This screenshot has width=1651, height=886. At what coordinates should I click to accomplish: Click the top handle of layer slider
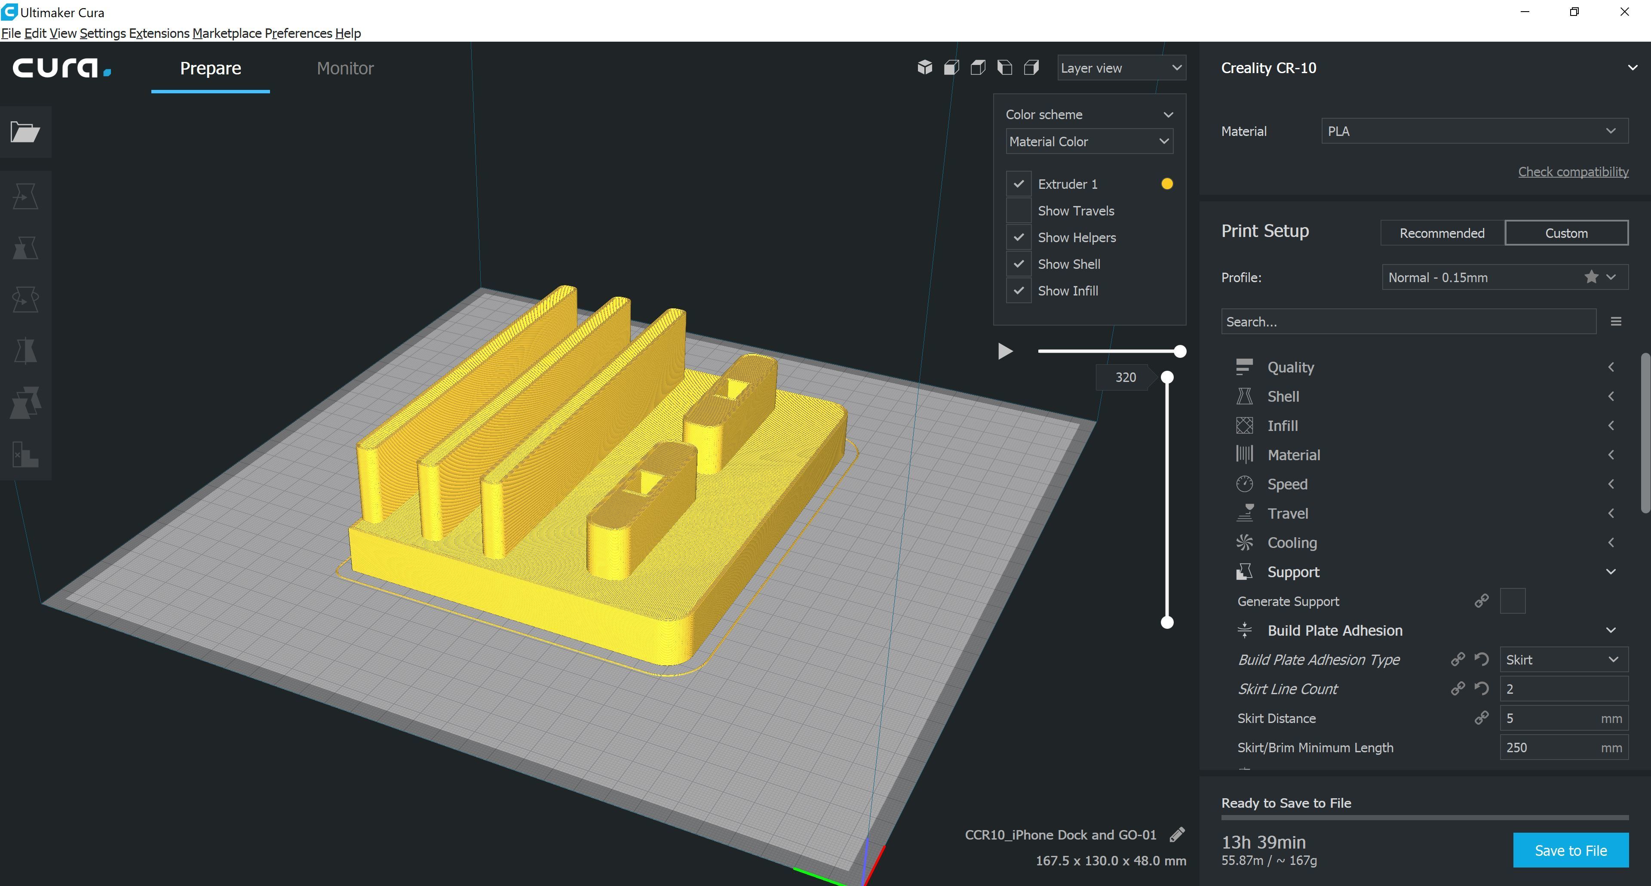pyautogui.click(x=1167, y=378)
